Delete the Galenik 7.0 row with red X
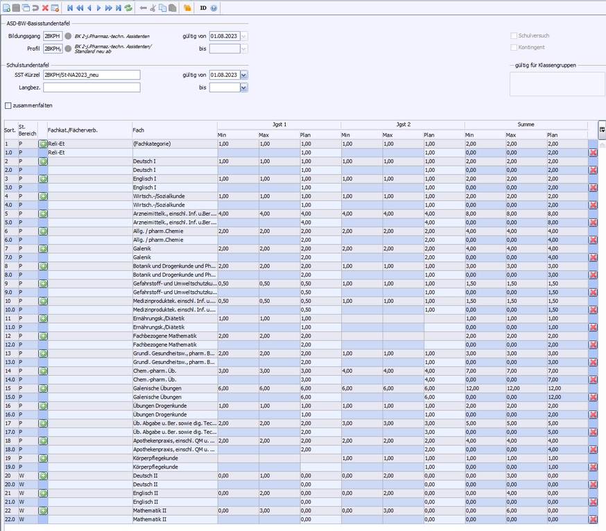The height and width of the screenshot is (531, 606). pos(593,257)
